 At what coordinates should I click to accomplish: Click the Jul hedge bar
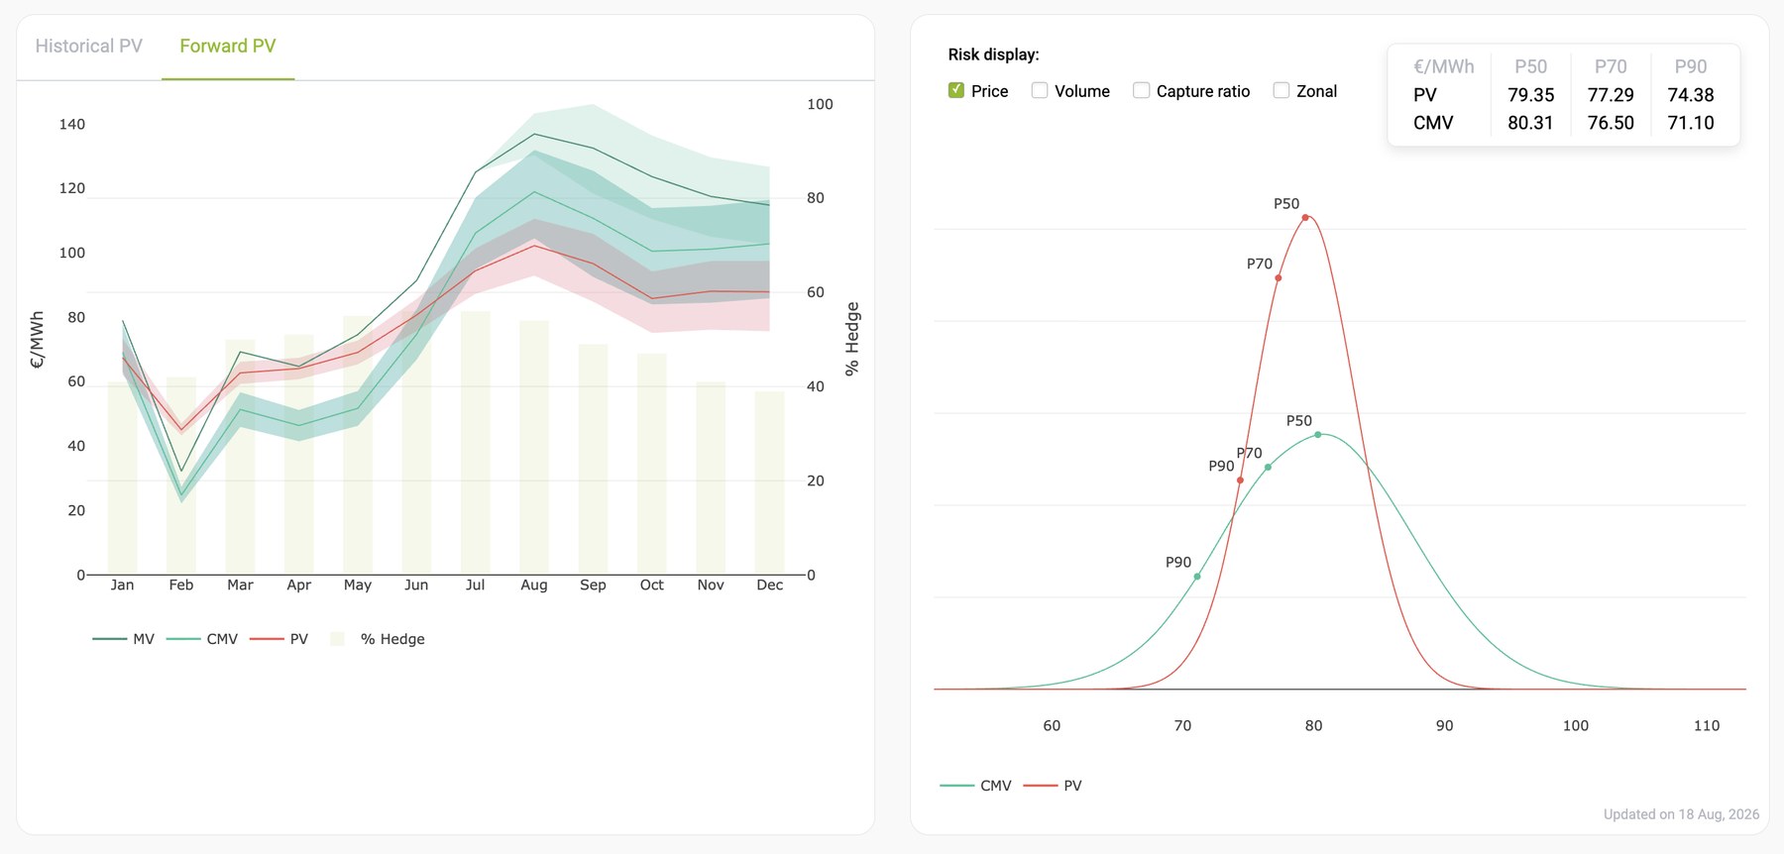coord(476,443)
